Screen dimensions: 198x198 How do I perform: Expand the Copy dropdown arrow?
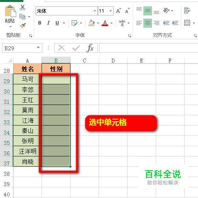[x=29, y=17]
